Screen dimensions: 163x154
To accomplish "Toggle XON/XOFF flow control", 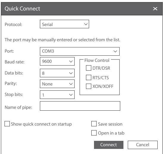I will click(x=89, y=86).
